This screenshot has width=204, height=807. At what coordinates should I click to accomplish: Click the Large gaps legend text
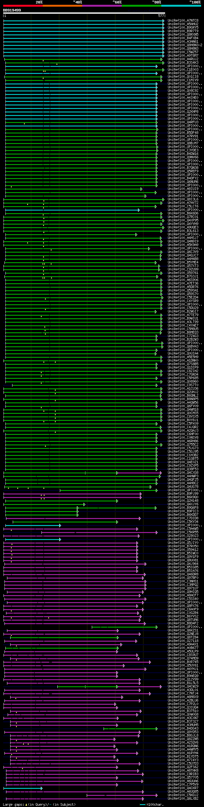click(x=39, y=804)
